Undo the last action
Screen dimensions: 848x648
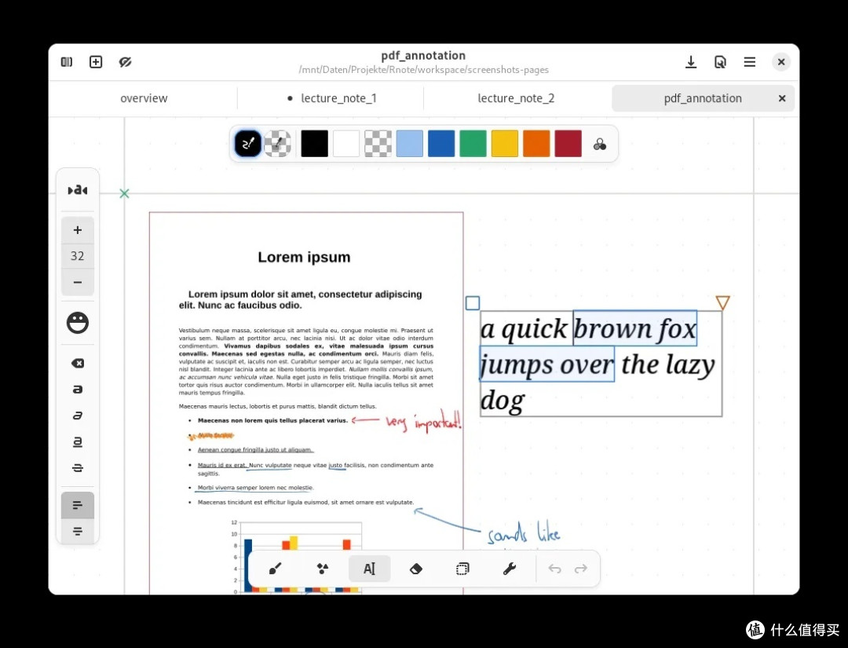click(x=554, y=569)
